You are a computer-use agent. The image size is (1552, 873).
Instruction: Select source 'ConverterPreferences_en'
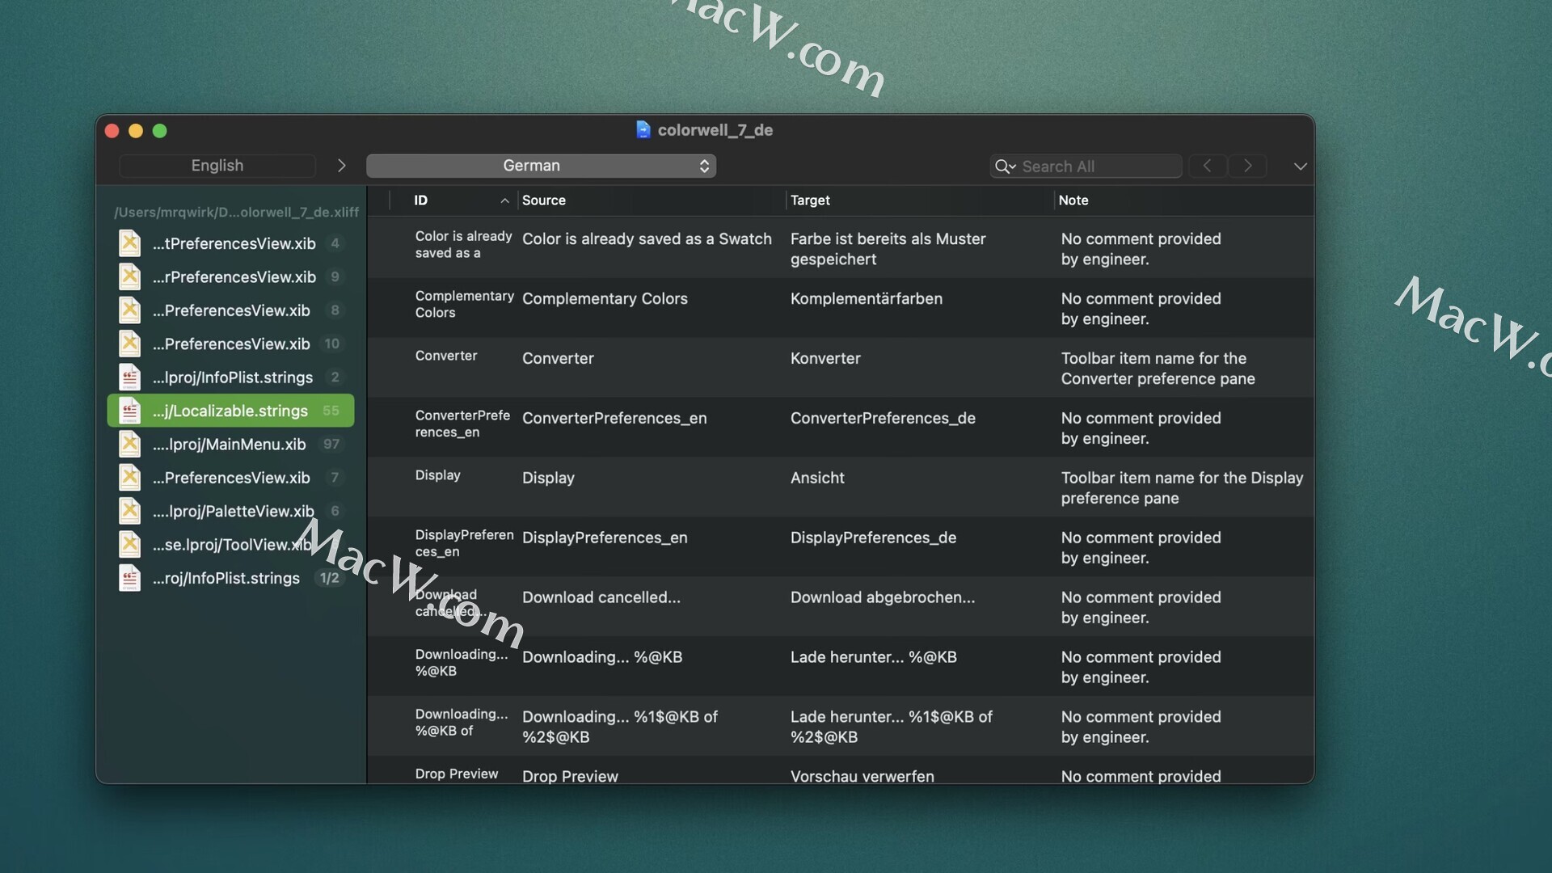[614, 419]
